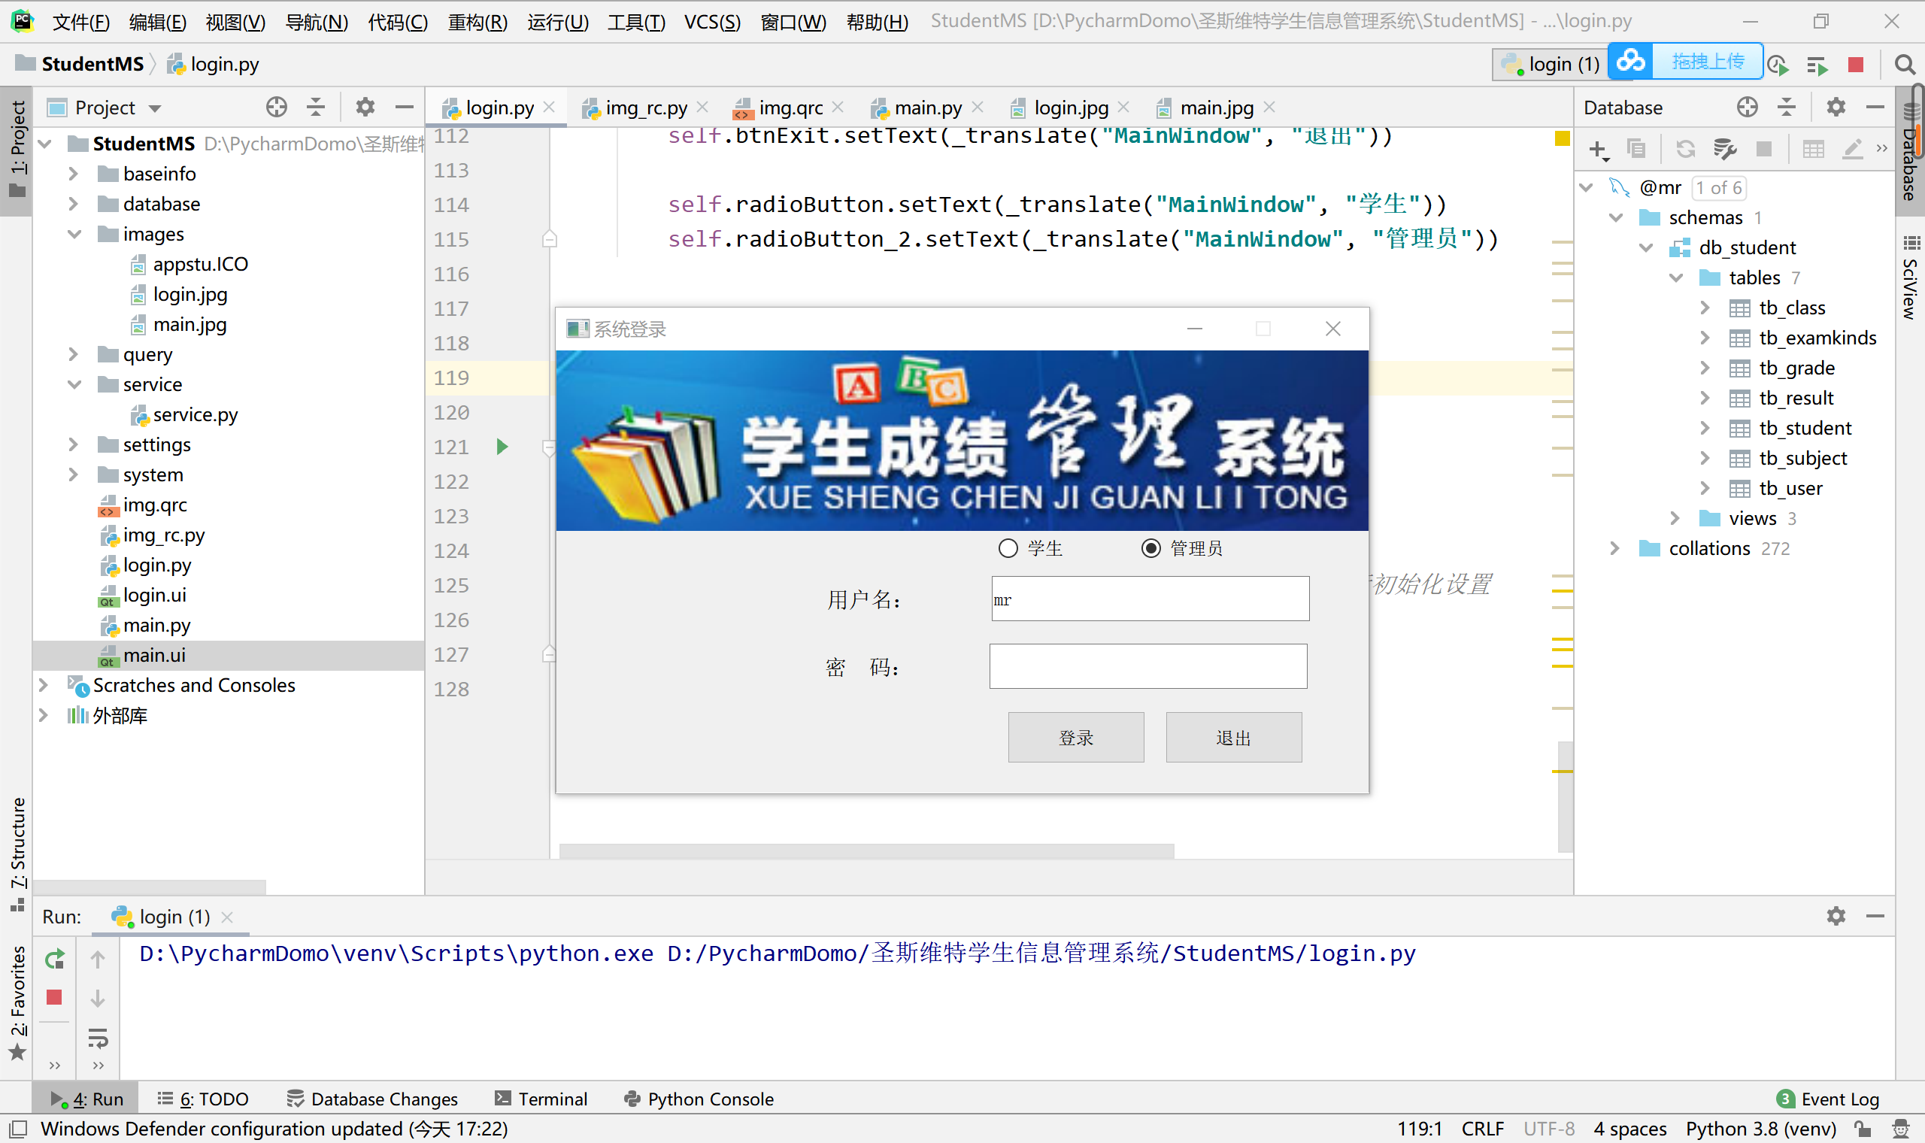This screenshot has height=1143, width=1925.
Task: Expand the baseinfo folder
Action: coord(73,174)
